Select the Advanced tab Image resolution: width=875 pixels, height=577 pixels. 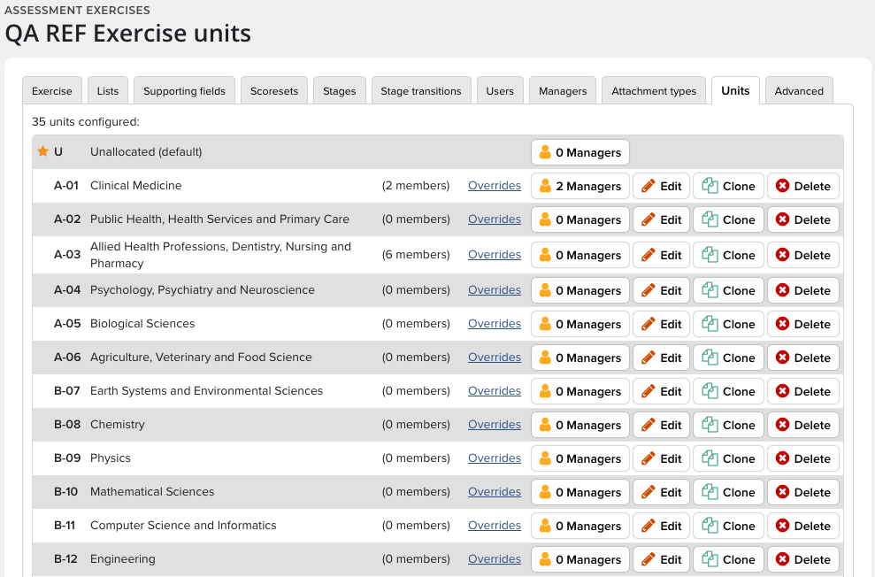point(799,91)
